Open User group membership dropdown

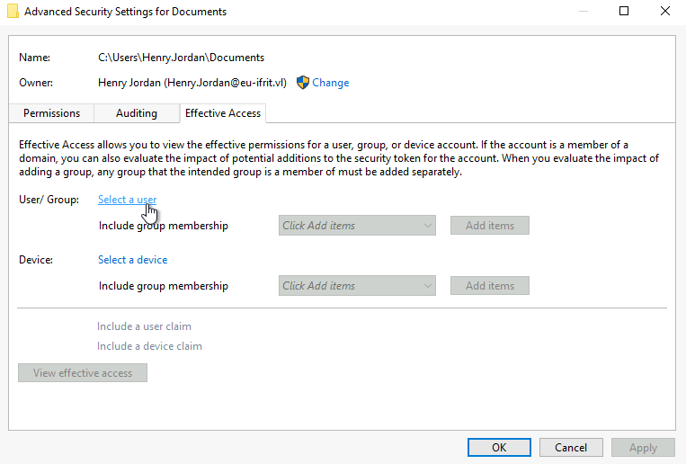coord(357,226)
